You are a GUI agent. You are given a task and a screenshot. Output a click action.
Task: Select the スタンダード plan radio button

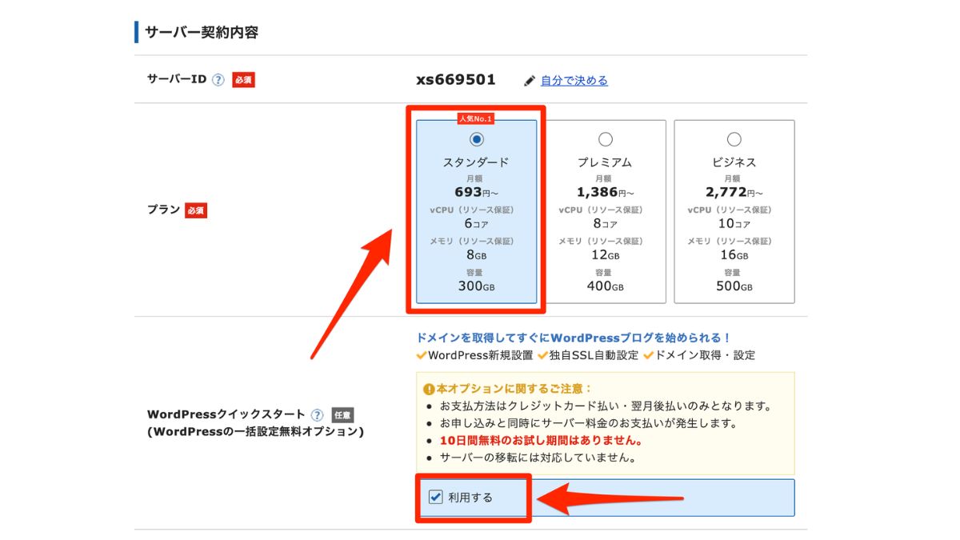click(x=477, y=139)
